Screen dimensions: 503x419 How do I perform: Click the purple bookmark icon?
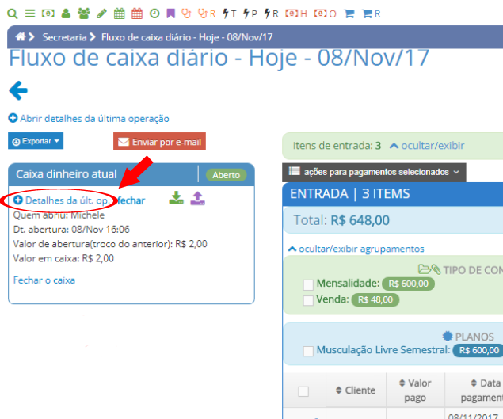170,13
